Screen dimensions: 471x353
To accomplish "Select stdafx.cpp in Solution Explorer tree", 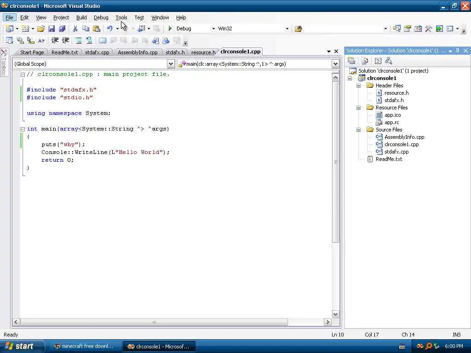I will pyautogui.click(x=396, y=152).
